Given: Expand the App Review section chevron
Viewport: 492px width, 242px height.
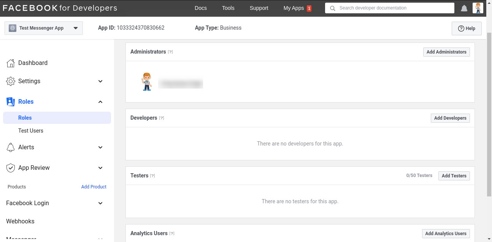Looking at the screenshot, I should [x=100, y=168].
